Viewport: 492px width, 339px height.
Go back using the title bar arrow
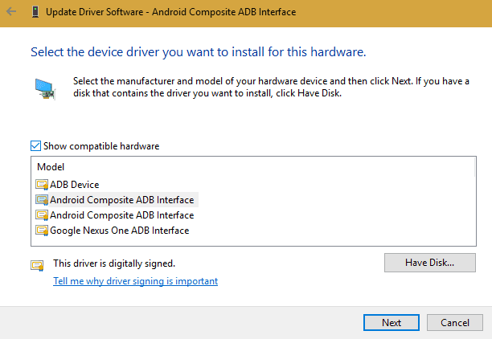coord(11,12)
